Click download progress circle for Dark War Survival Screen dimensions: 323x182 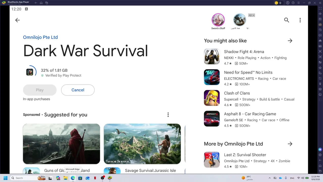[x=30, y=72]
